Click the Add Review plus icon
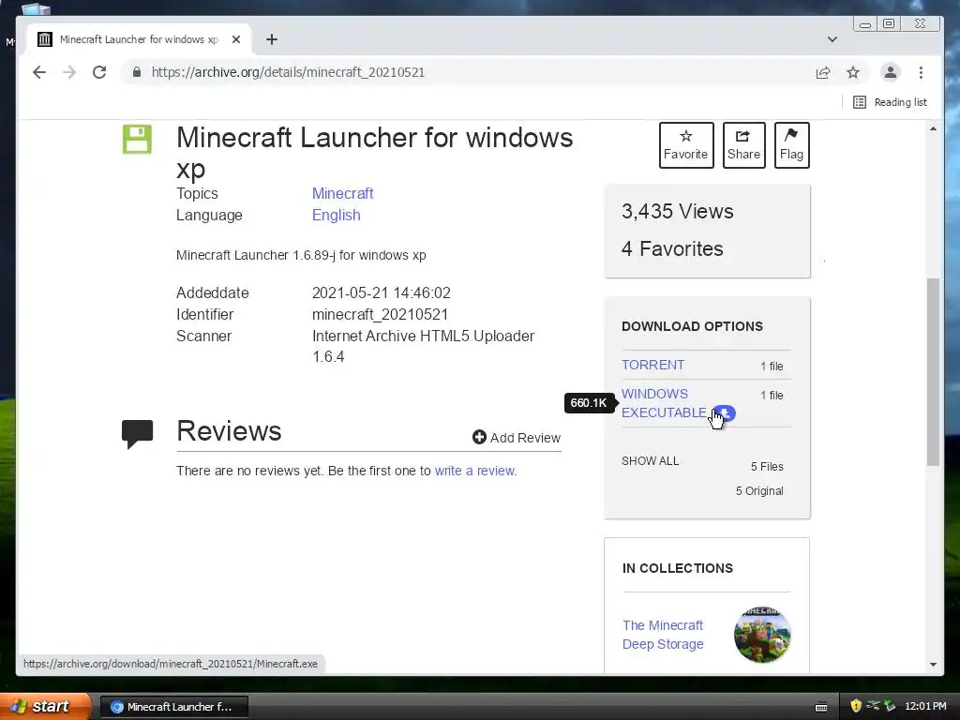 [x=479, y=437]
